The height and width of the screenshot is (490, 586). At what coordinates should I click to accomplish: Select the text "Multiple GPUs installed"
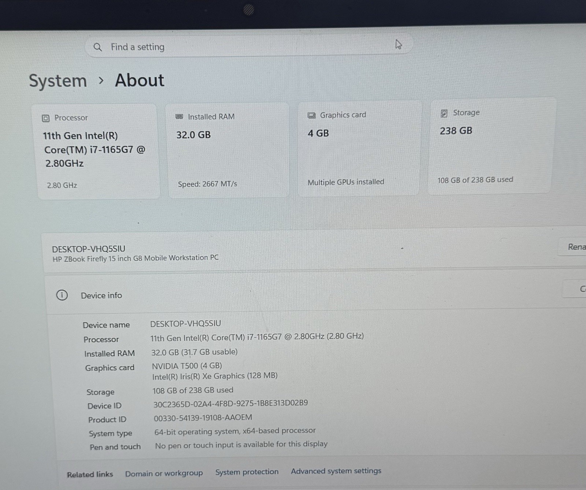[x=346, y=182]
